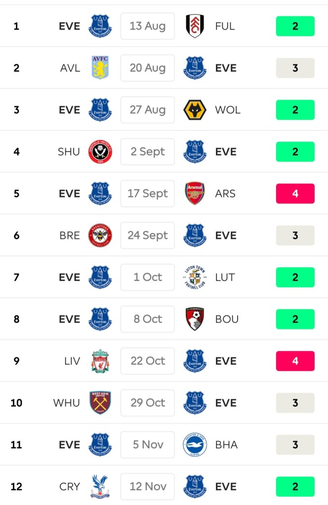Click the Liverpool club crest
The image size is (328, 505).
[100, 361]
